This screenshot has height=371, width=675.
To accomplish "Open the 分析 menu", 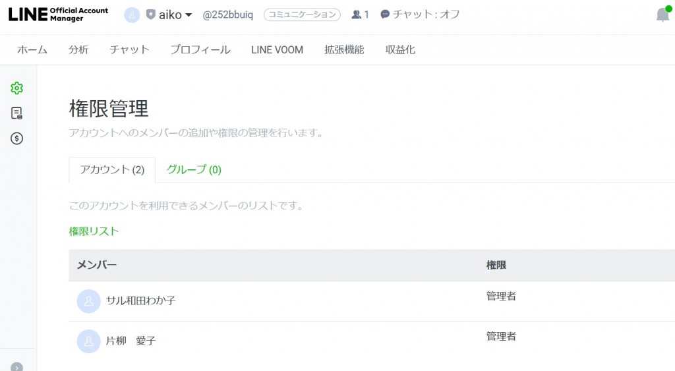I will (x=78, y=49).
